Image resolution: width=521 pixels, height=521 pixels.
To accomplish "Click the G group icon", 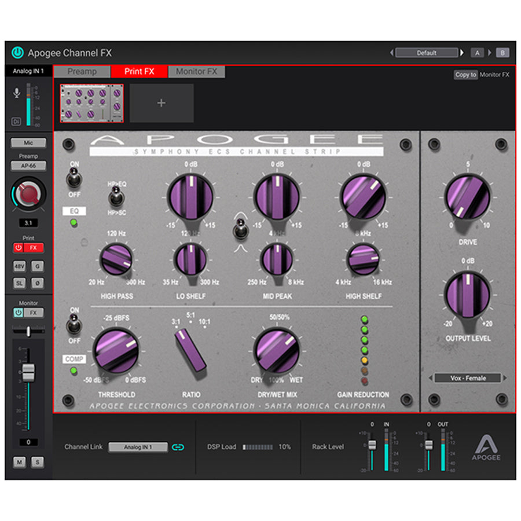I will (x=39, y=266).
